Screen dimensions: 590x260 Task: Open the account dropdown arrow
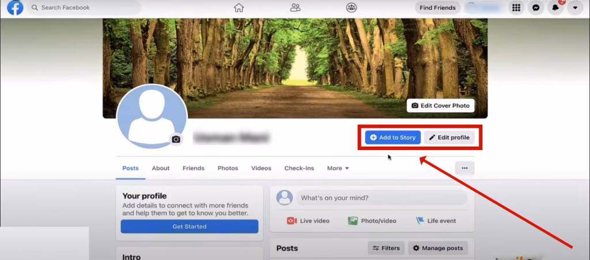pyautogui.click(x=575, y=8)
